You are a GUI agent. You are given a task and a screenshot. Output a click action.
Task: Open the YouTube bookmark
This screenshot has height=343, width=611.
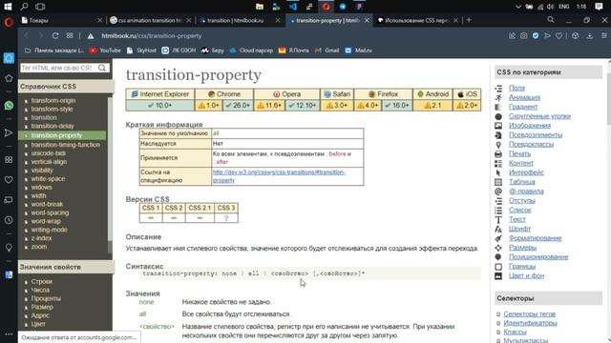click(x=105, y=50)
